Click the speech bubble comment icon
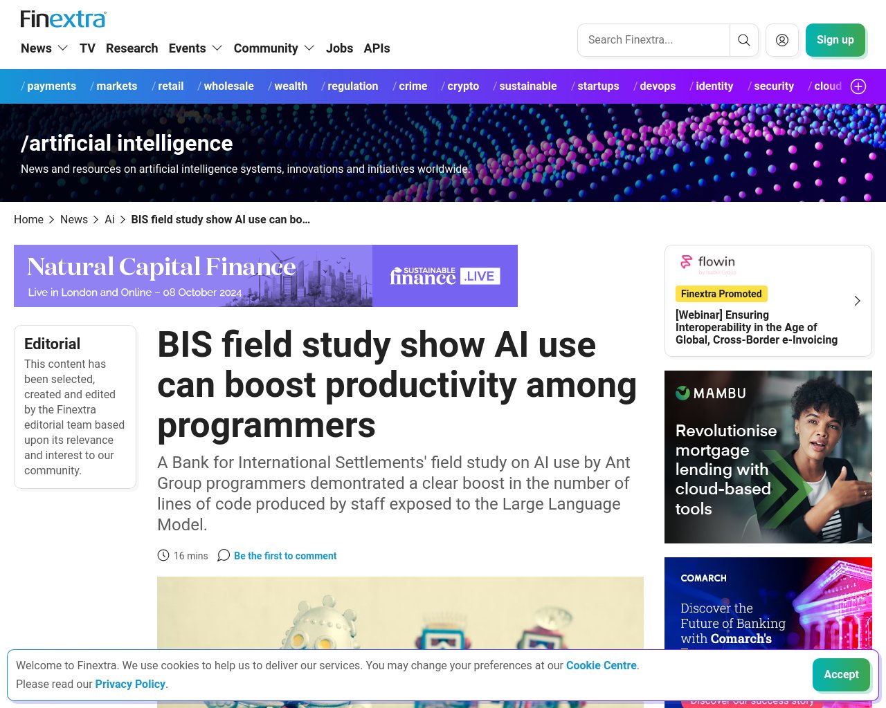The height and width of the screenshot is (708, 886). [x=224, y=556]
